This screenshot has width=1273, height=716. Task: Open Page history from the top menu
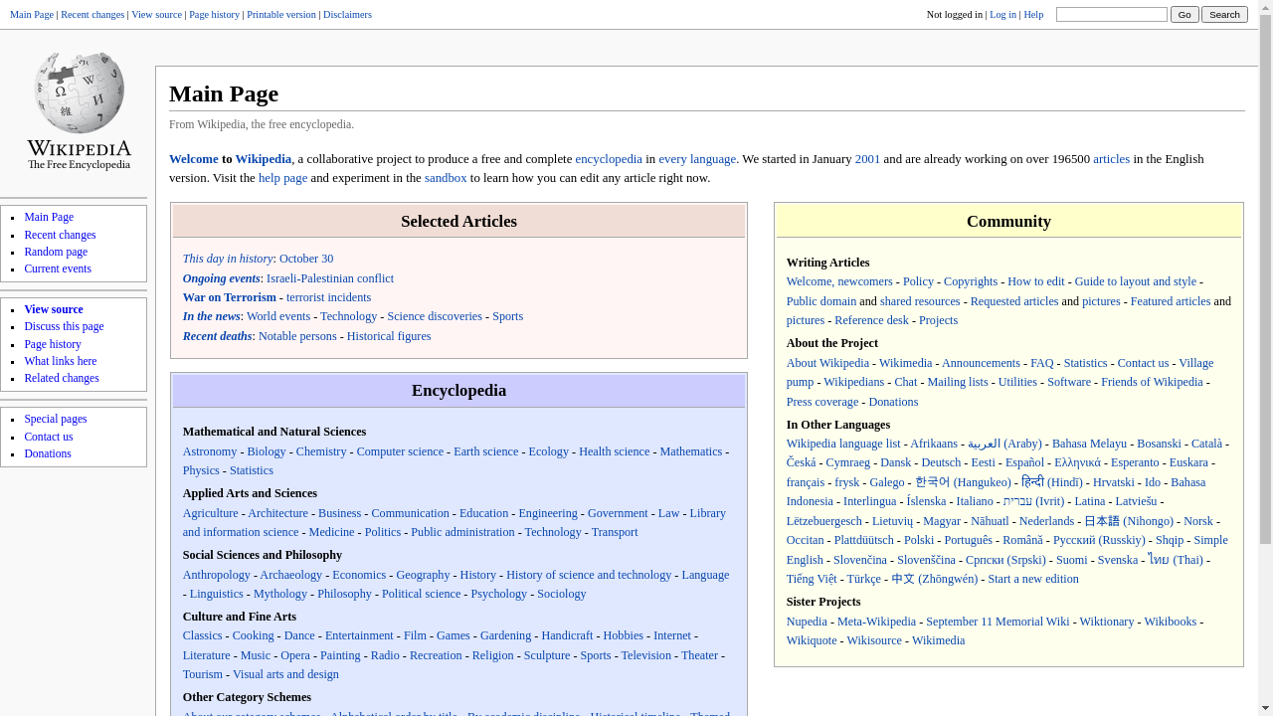pos(214,14)
